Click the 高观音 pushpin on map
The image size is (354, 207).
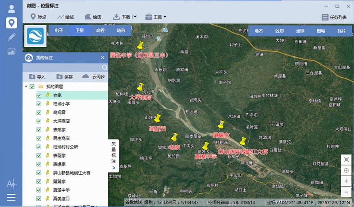158,119
